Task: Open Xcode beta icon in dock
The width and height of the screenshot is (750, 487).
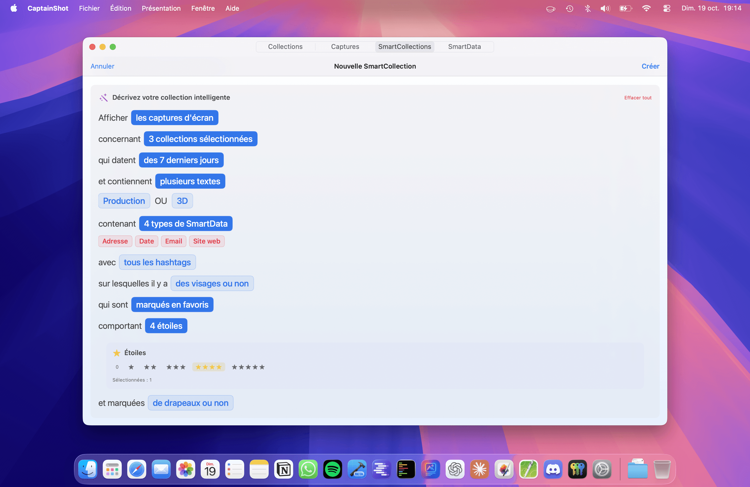Action: coord(357,469)
